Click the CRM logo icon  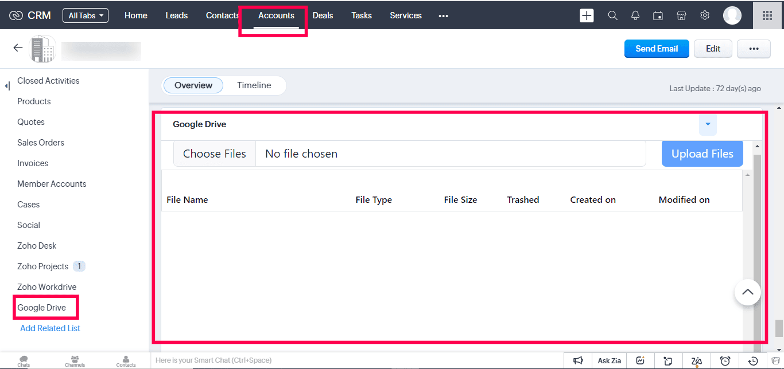16,15
